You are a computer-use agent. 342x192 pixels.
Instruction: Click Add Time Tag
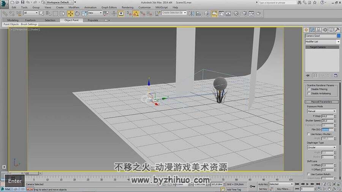pyautogui.click(x=234, y=190)
